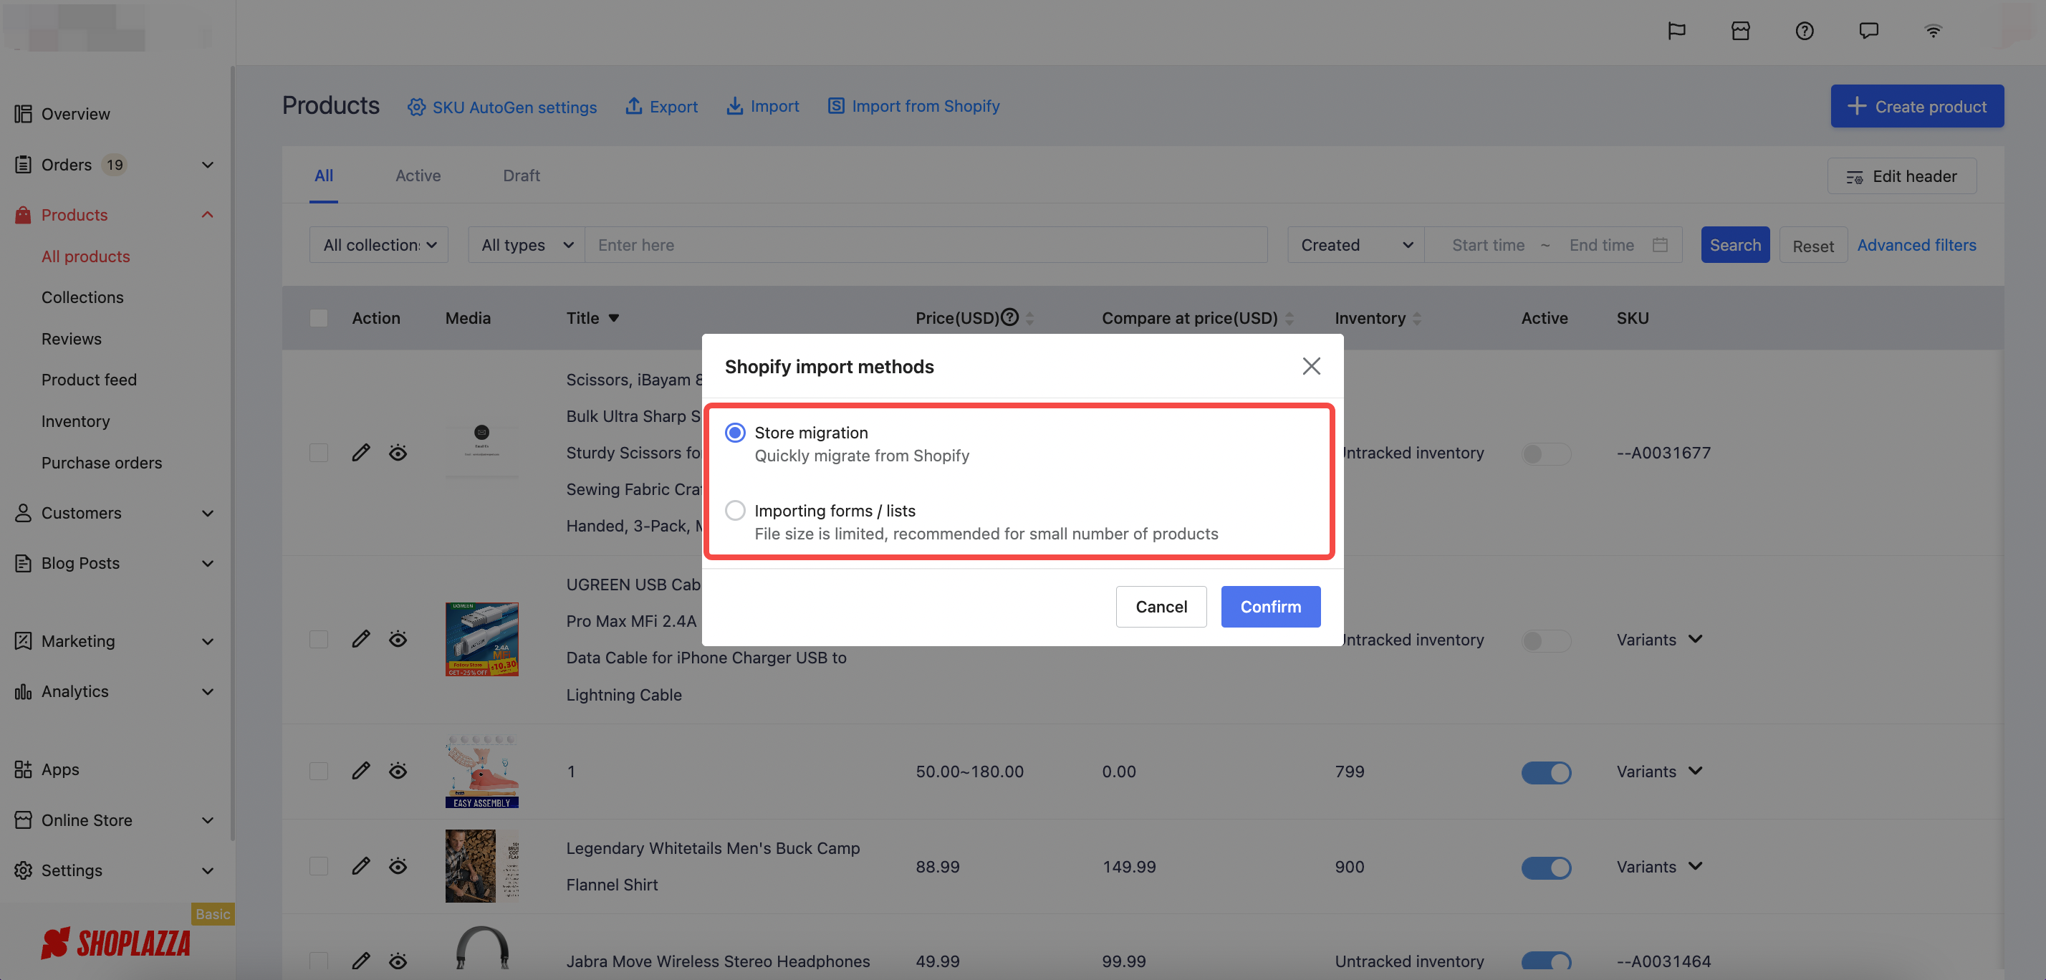This screenshot has height=980, width=2046.
Task: Open the chat message icon
Action: point(1869,31)
